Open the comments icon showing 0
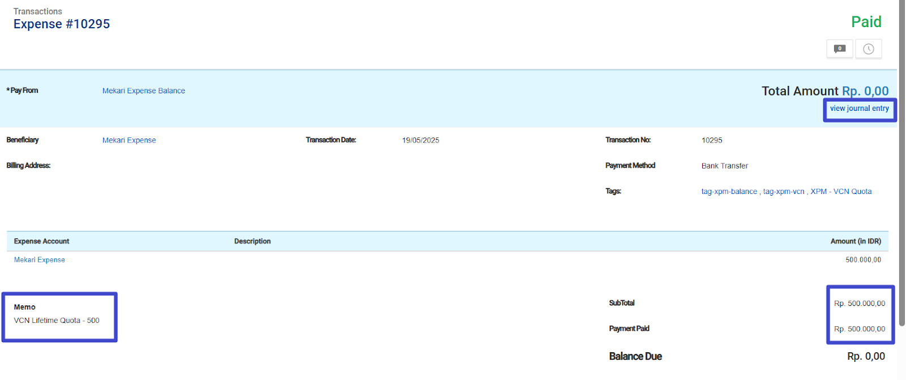The width and height of the screenshot is (906, 380). tap(840, 49)
